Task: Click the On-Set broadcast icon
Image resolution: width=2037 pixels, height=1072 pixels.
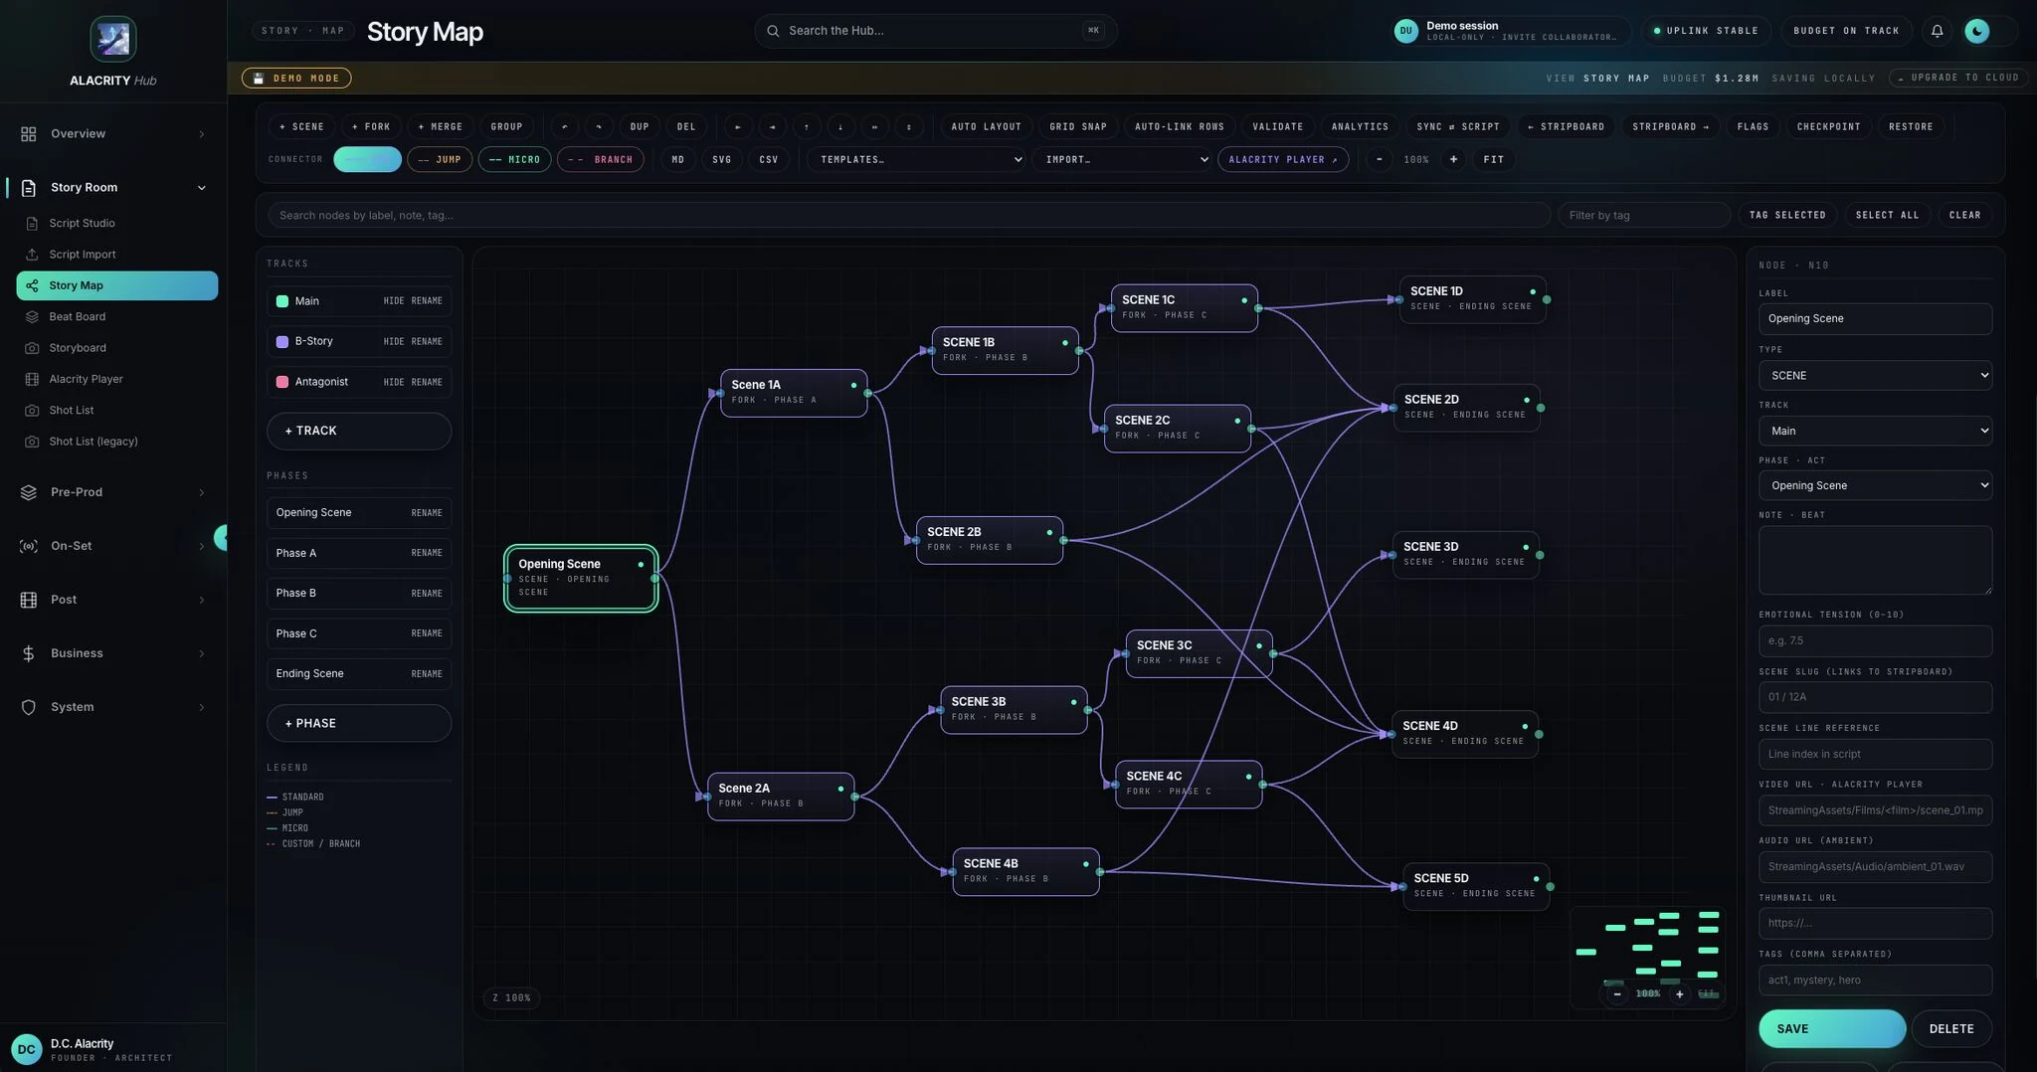Action: point(29,546)
